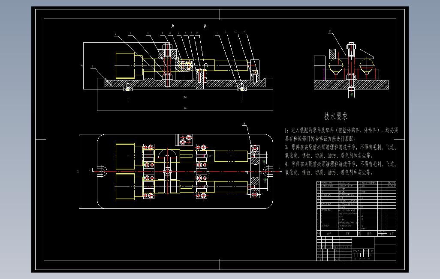Click the right "A" section label
The image size is (440, 279).
pos(205,26)
